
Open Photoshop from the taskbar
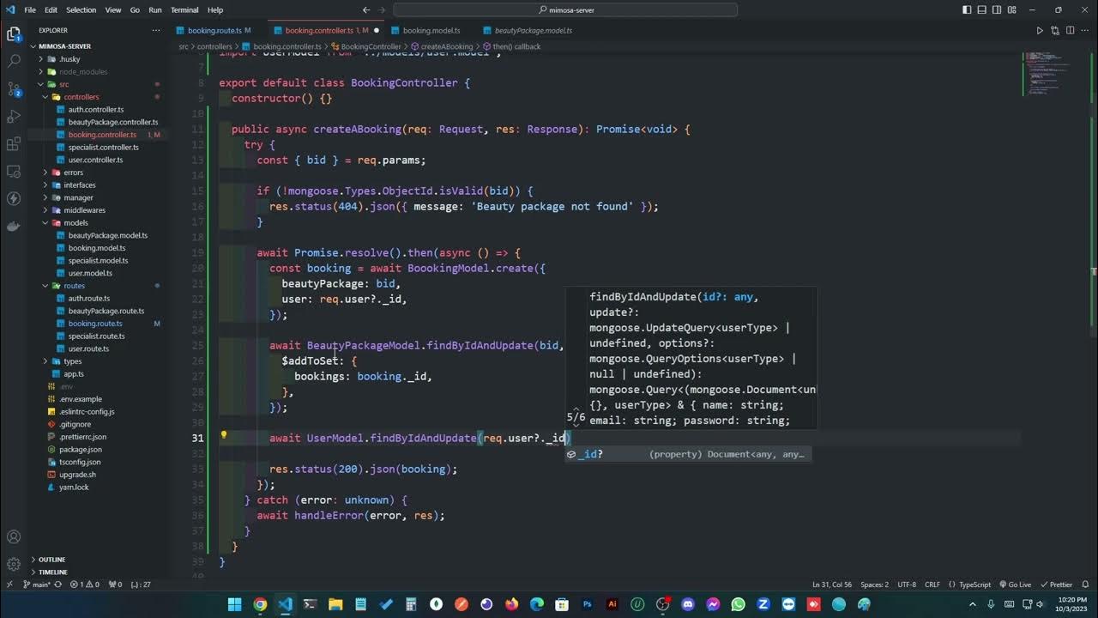coord(588,604)
